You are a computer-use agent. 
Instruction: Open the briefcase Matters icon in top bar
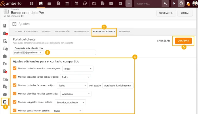tap(49, 3)
